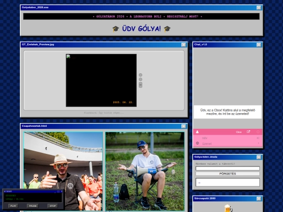Open the photo of man with megaphone
Image resolution: width=283 pixels, height=212 pixels.
point(145,171)
